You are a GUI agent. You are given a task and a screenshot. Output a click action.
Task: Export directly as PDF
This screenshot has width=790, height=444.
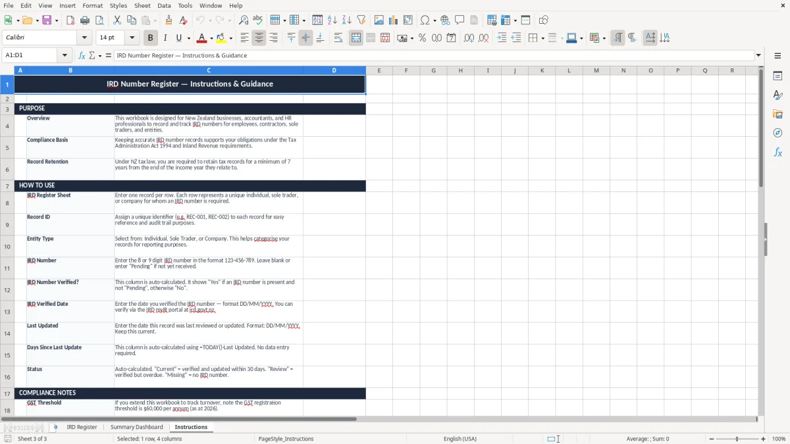click(x=70, y=20)
